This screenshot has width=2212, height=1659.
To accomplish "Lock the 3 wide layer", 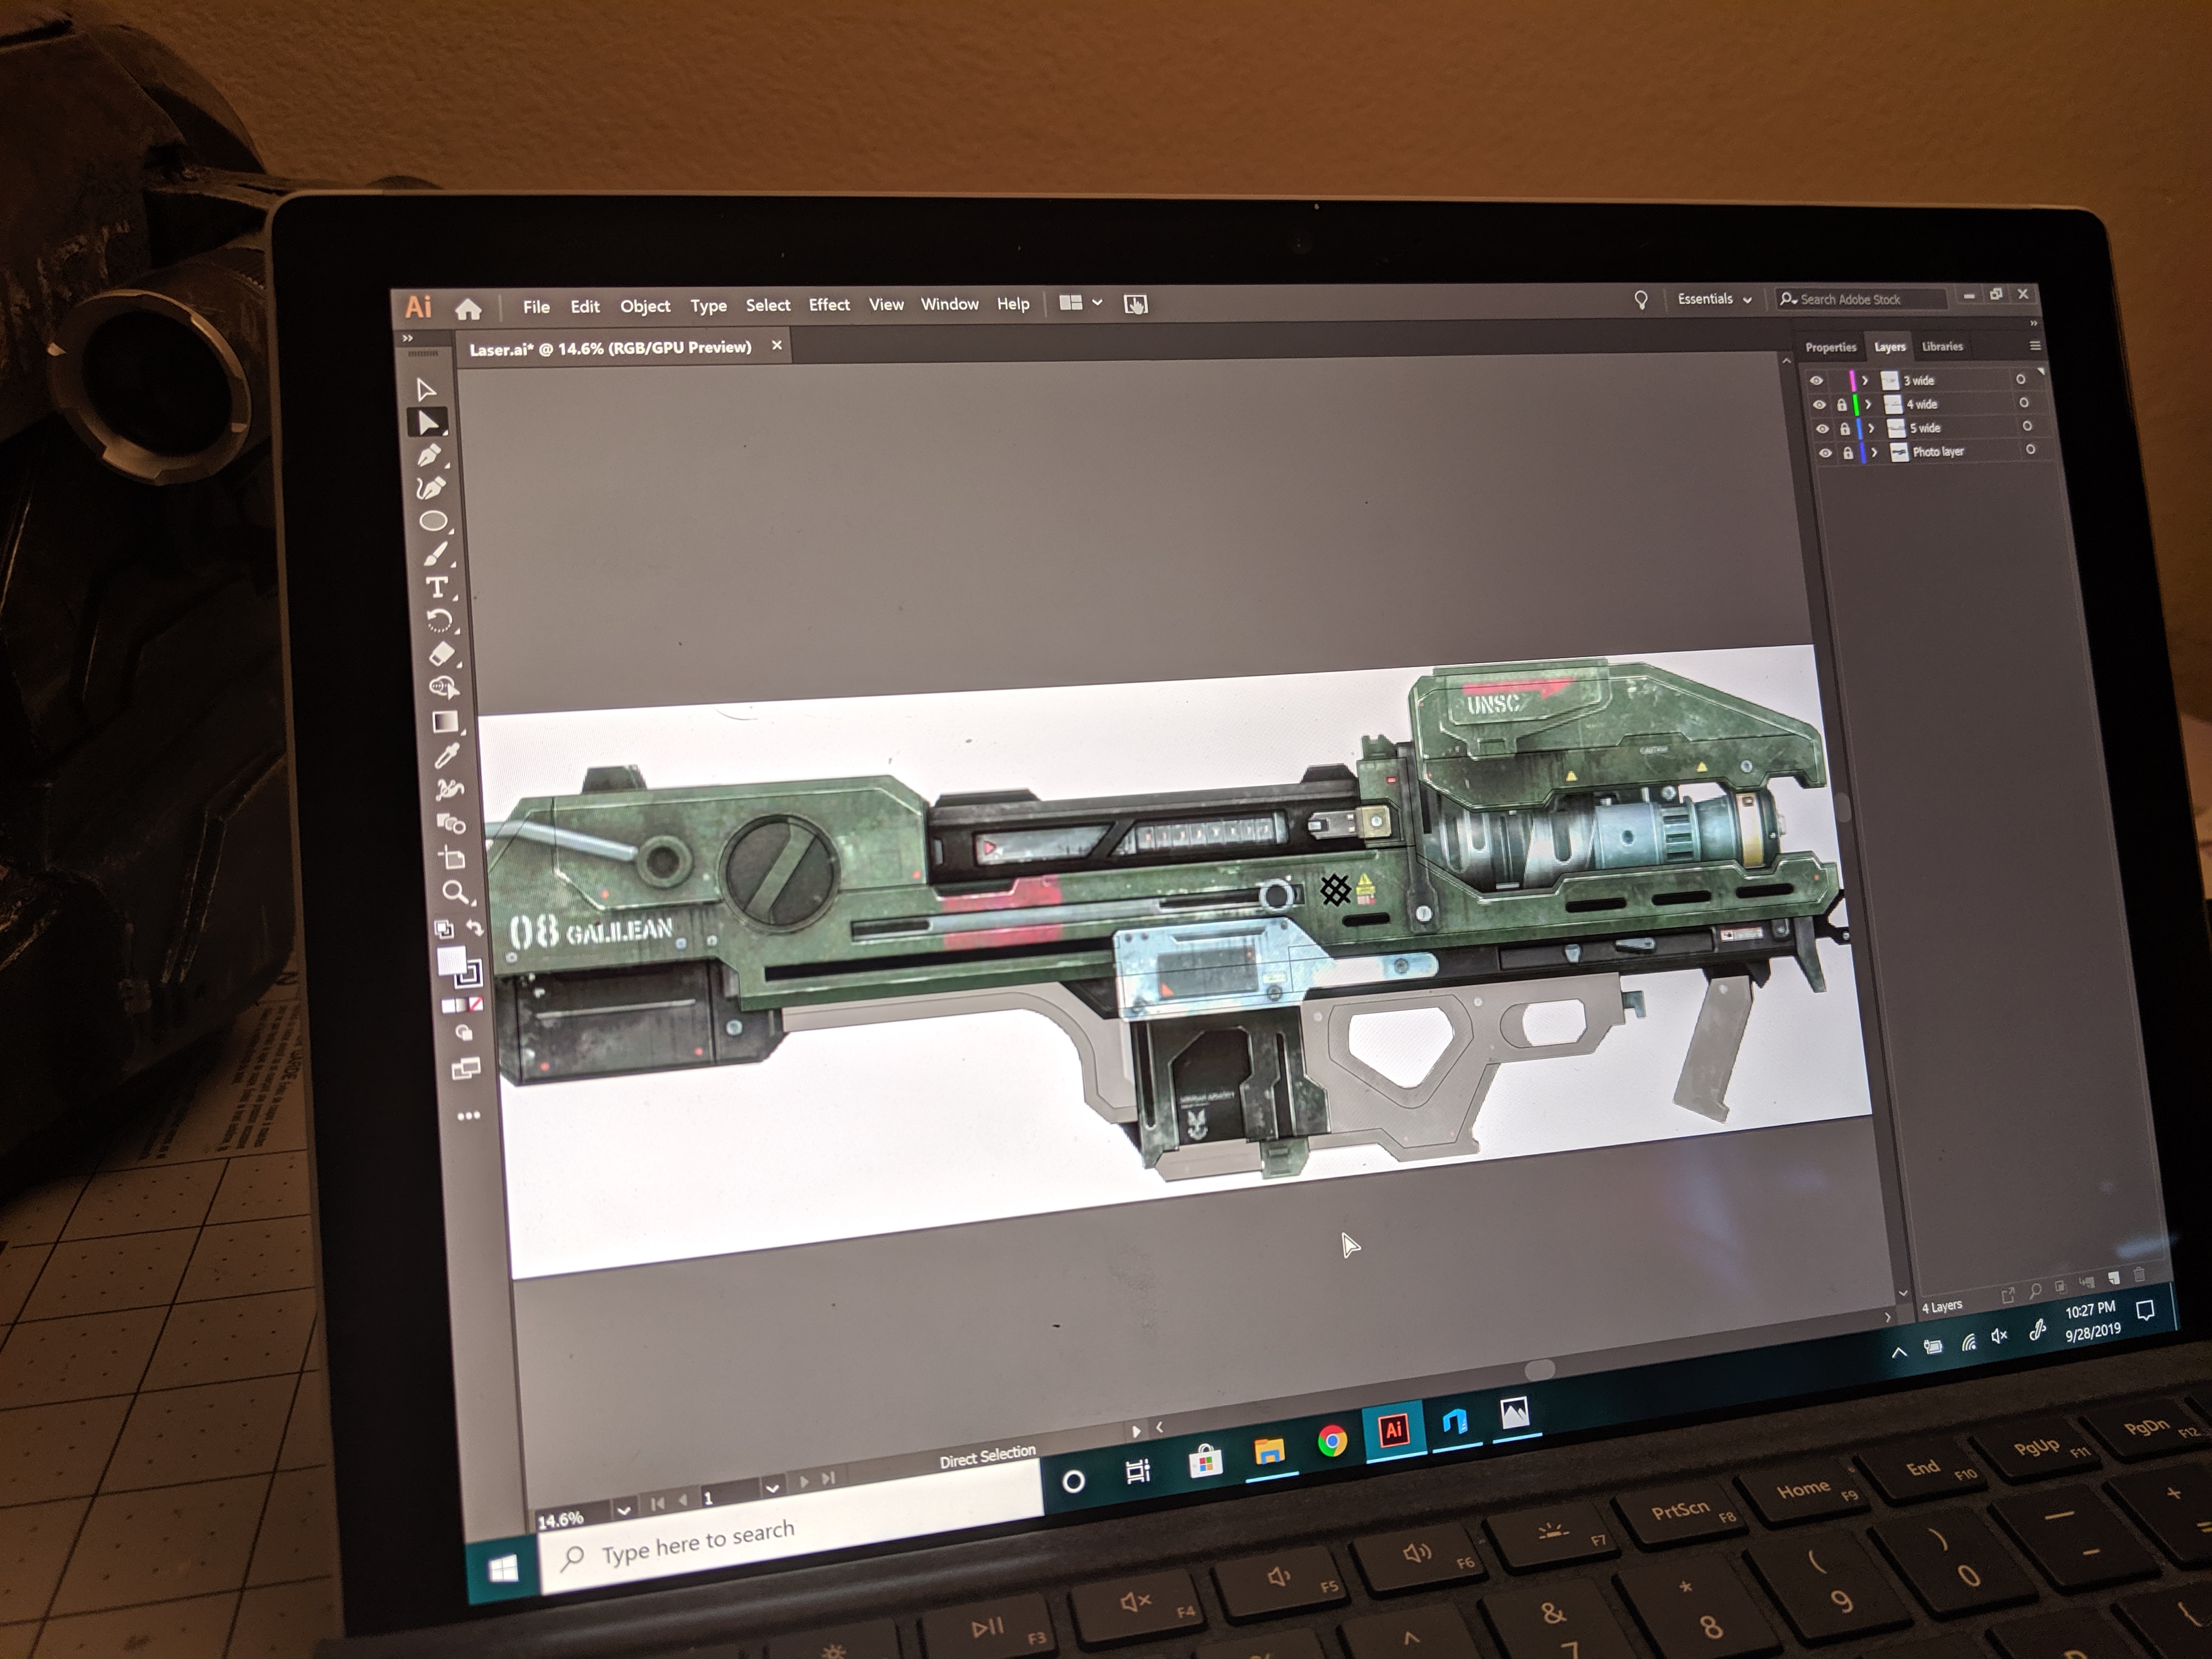I will [1840, 381].
